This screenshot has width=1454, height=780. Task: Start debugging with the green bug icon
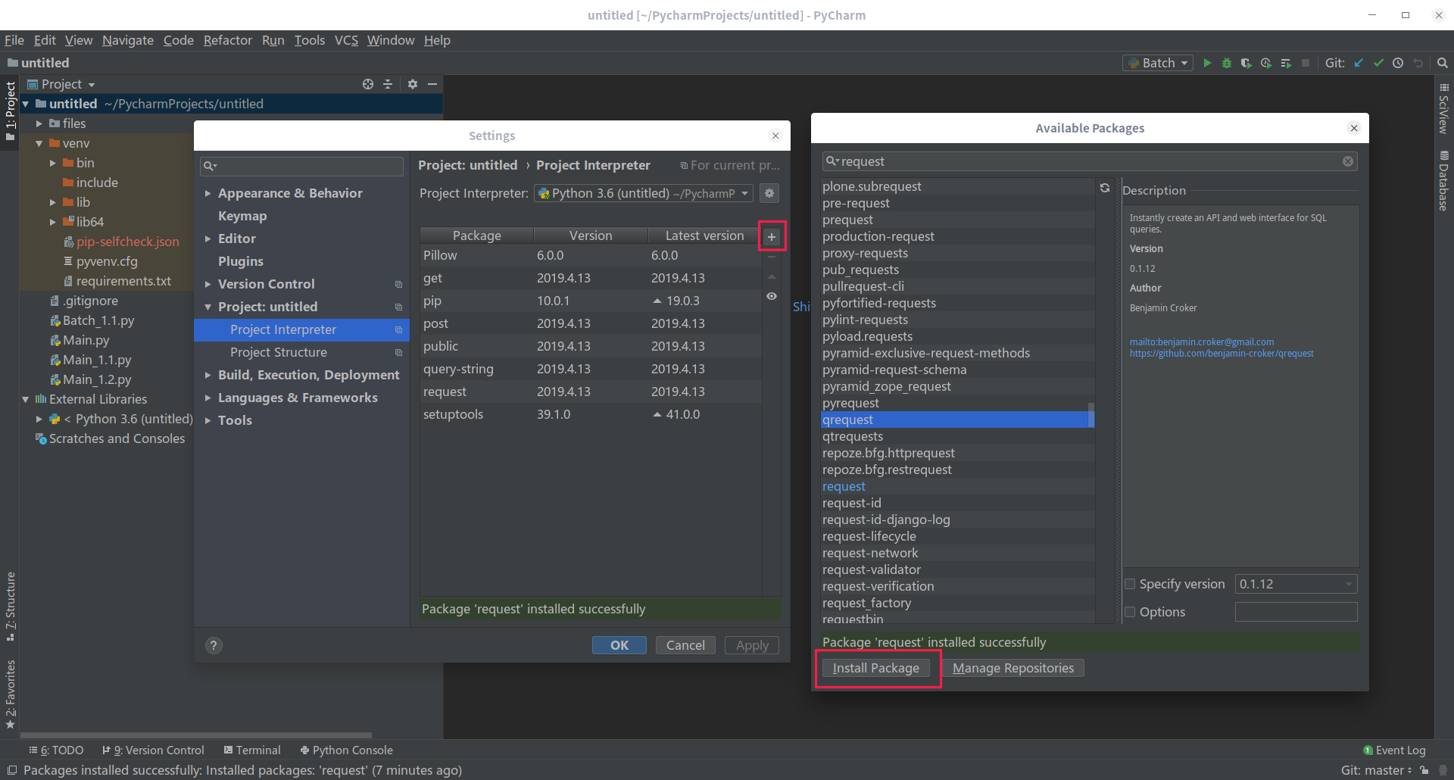[1227, 63]
